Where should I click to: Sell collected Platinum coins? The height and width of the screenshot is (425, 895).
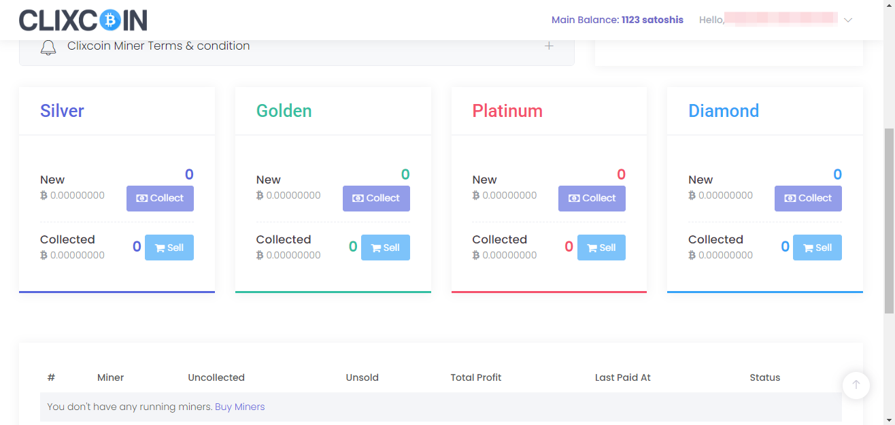point(601,248)
